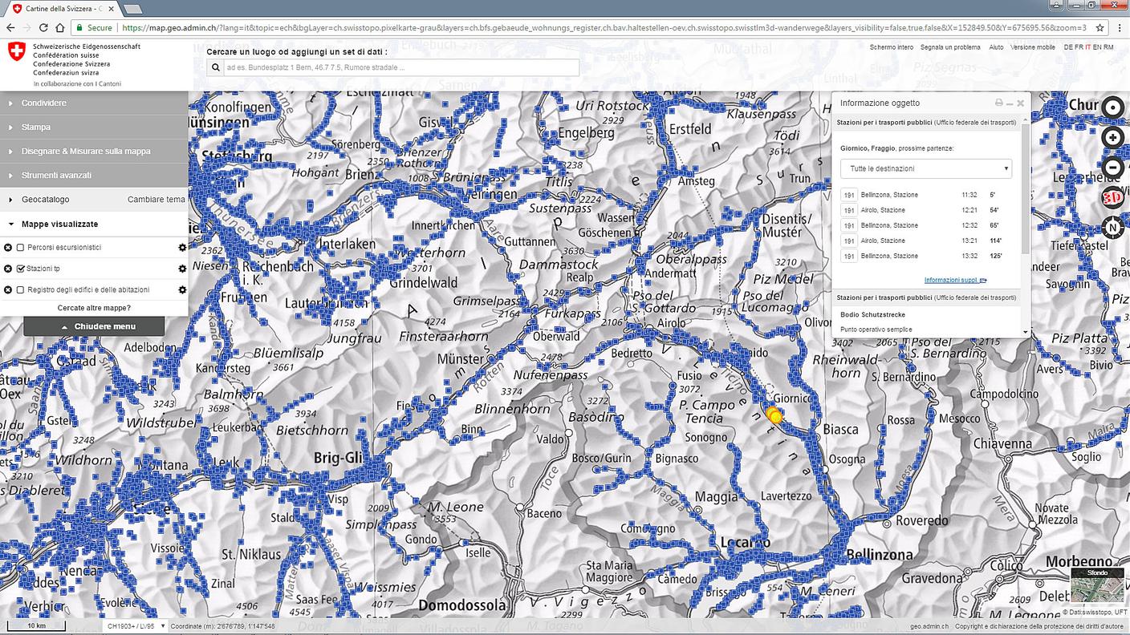Open settings gear for Stazioni tp
Viewport: 1130px width, 635px height.
pyautogui.click(x=182, y=269)
